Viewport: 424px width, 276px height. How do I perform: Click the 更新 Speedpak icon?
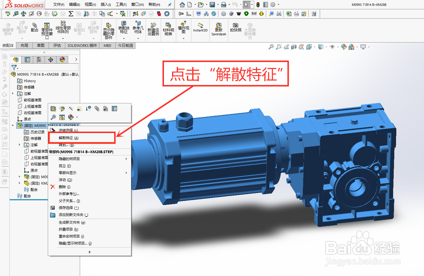(x=219, y=29)
